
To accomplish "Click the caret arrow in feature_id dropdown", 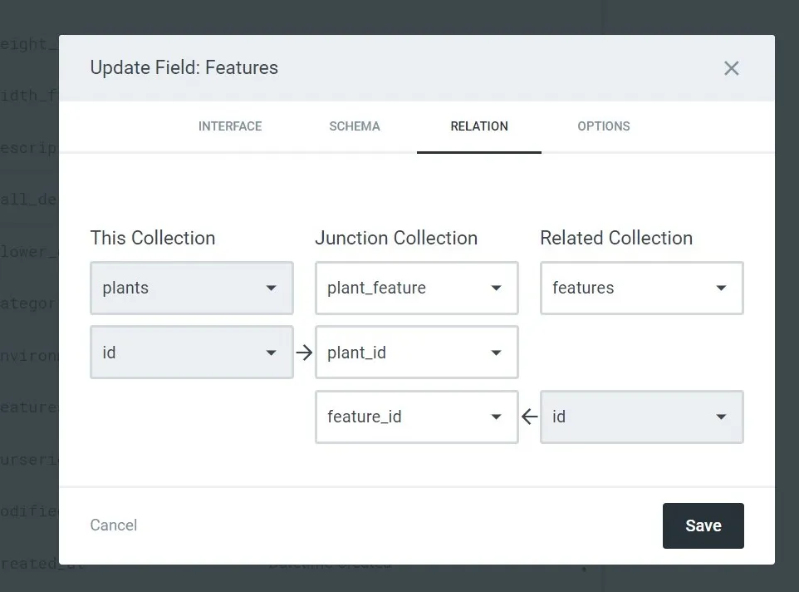I will (x=496, y=417).
